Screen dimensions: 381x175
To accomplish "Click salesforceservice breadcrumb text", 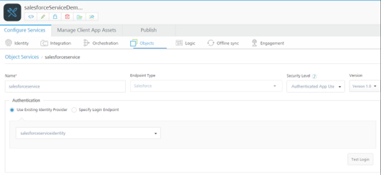I will [x=62, y=57].
